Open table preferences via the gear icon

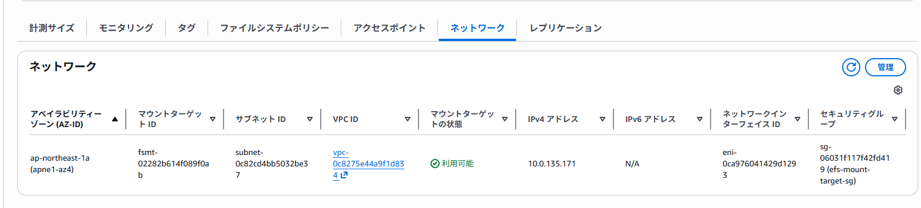click(898, 90)
